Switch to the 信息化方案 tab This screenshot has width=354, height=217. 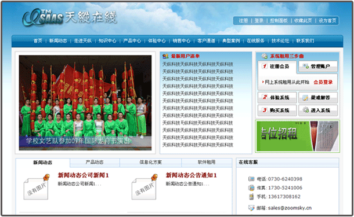tap(150, 162)
